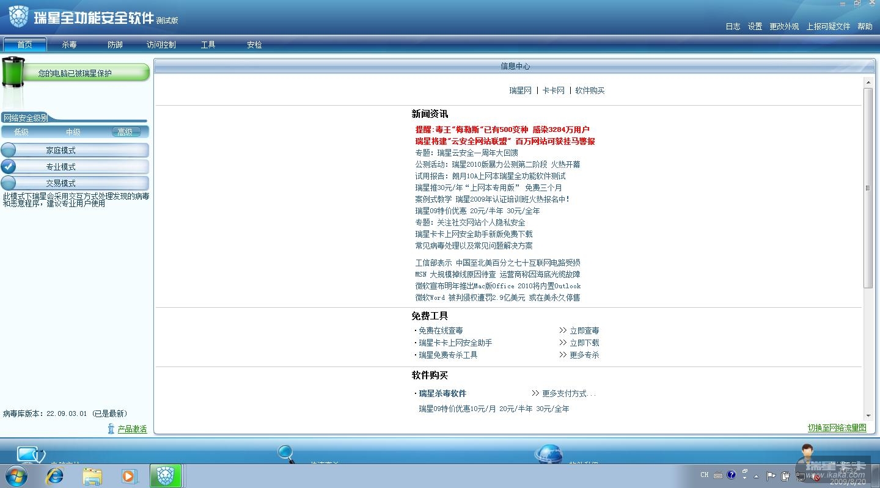Open Windows Explorer folder on taskbar
This screenshot has height=488, width=880.
pos(92,476)
